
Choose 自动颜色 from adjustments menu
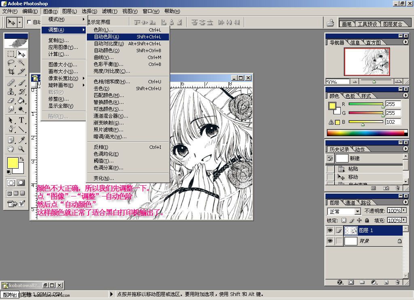coord(128,51)
